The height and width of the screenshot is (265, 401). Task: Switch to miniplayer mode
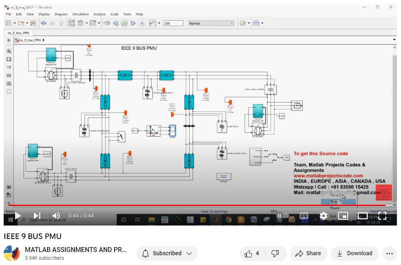tap(343, 216)
